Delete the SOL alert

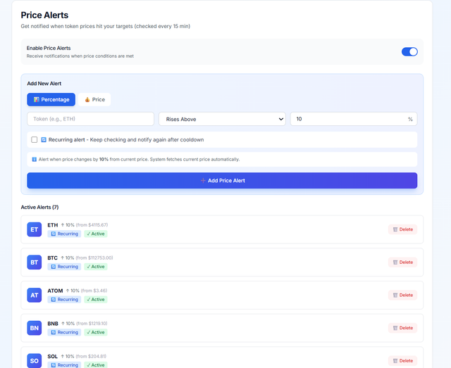pyautogui.click(x=402, y=360)
